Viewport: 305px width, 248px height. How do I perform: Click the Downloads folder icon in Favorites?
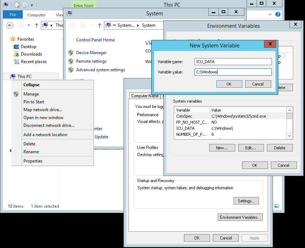coord(16,54)
